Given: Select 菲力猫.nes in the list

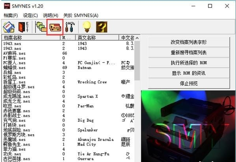Looking at the screenshot, I should pos(14,149).
